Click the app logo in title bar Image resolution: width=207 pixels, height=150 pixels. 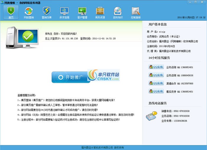pyautogui.click(x=2, y=2)
